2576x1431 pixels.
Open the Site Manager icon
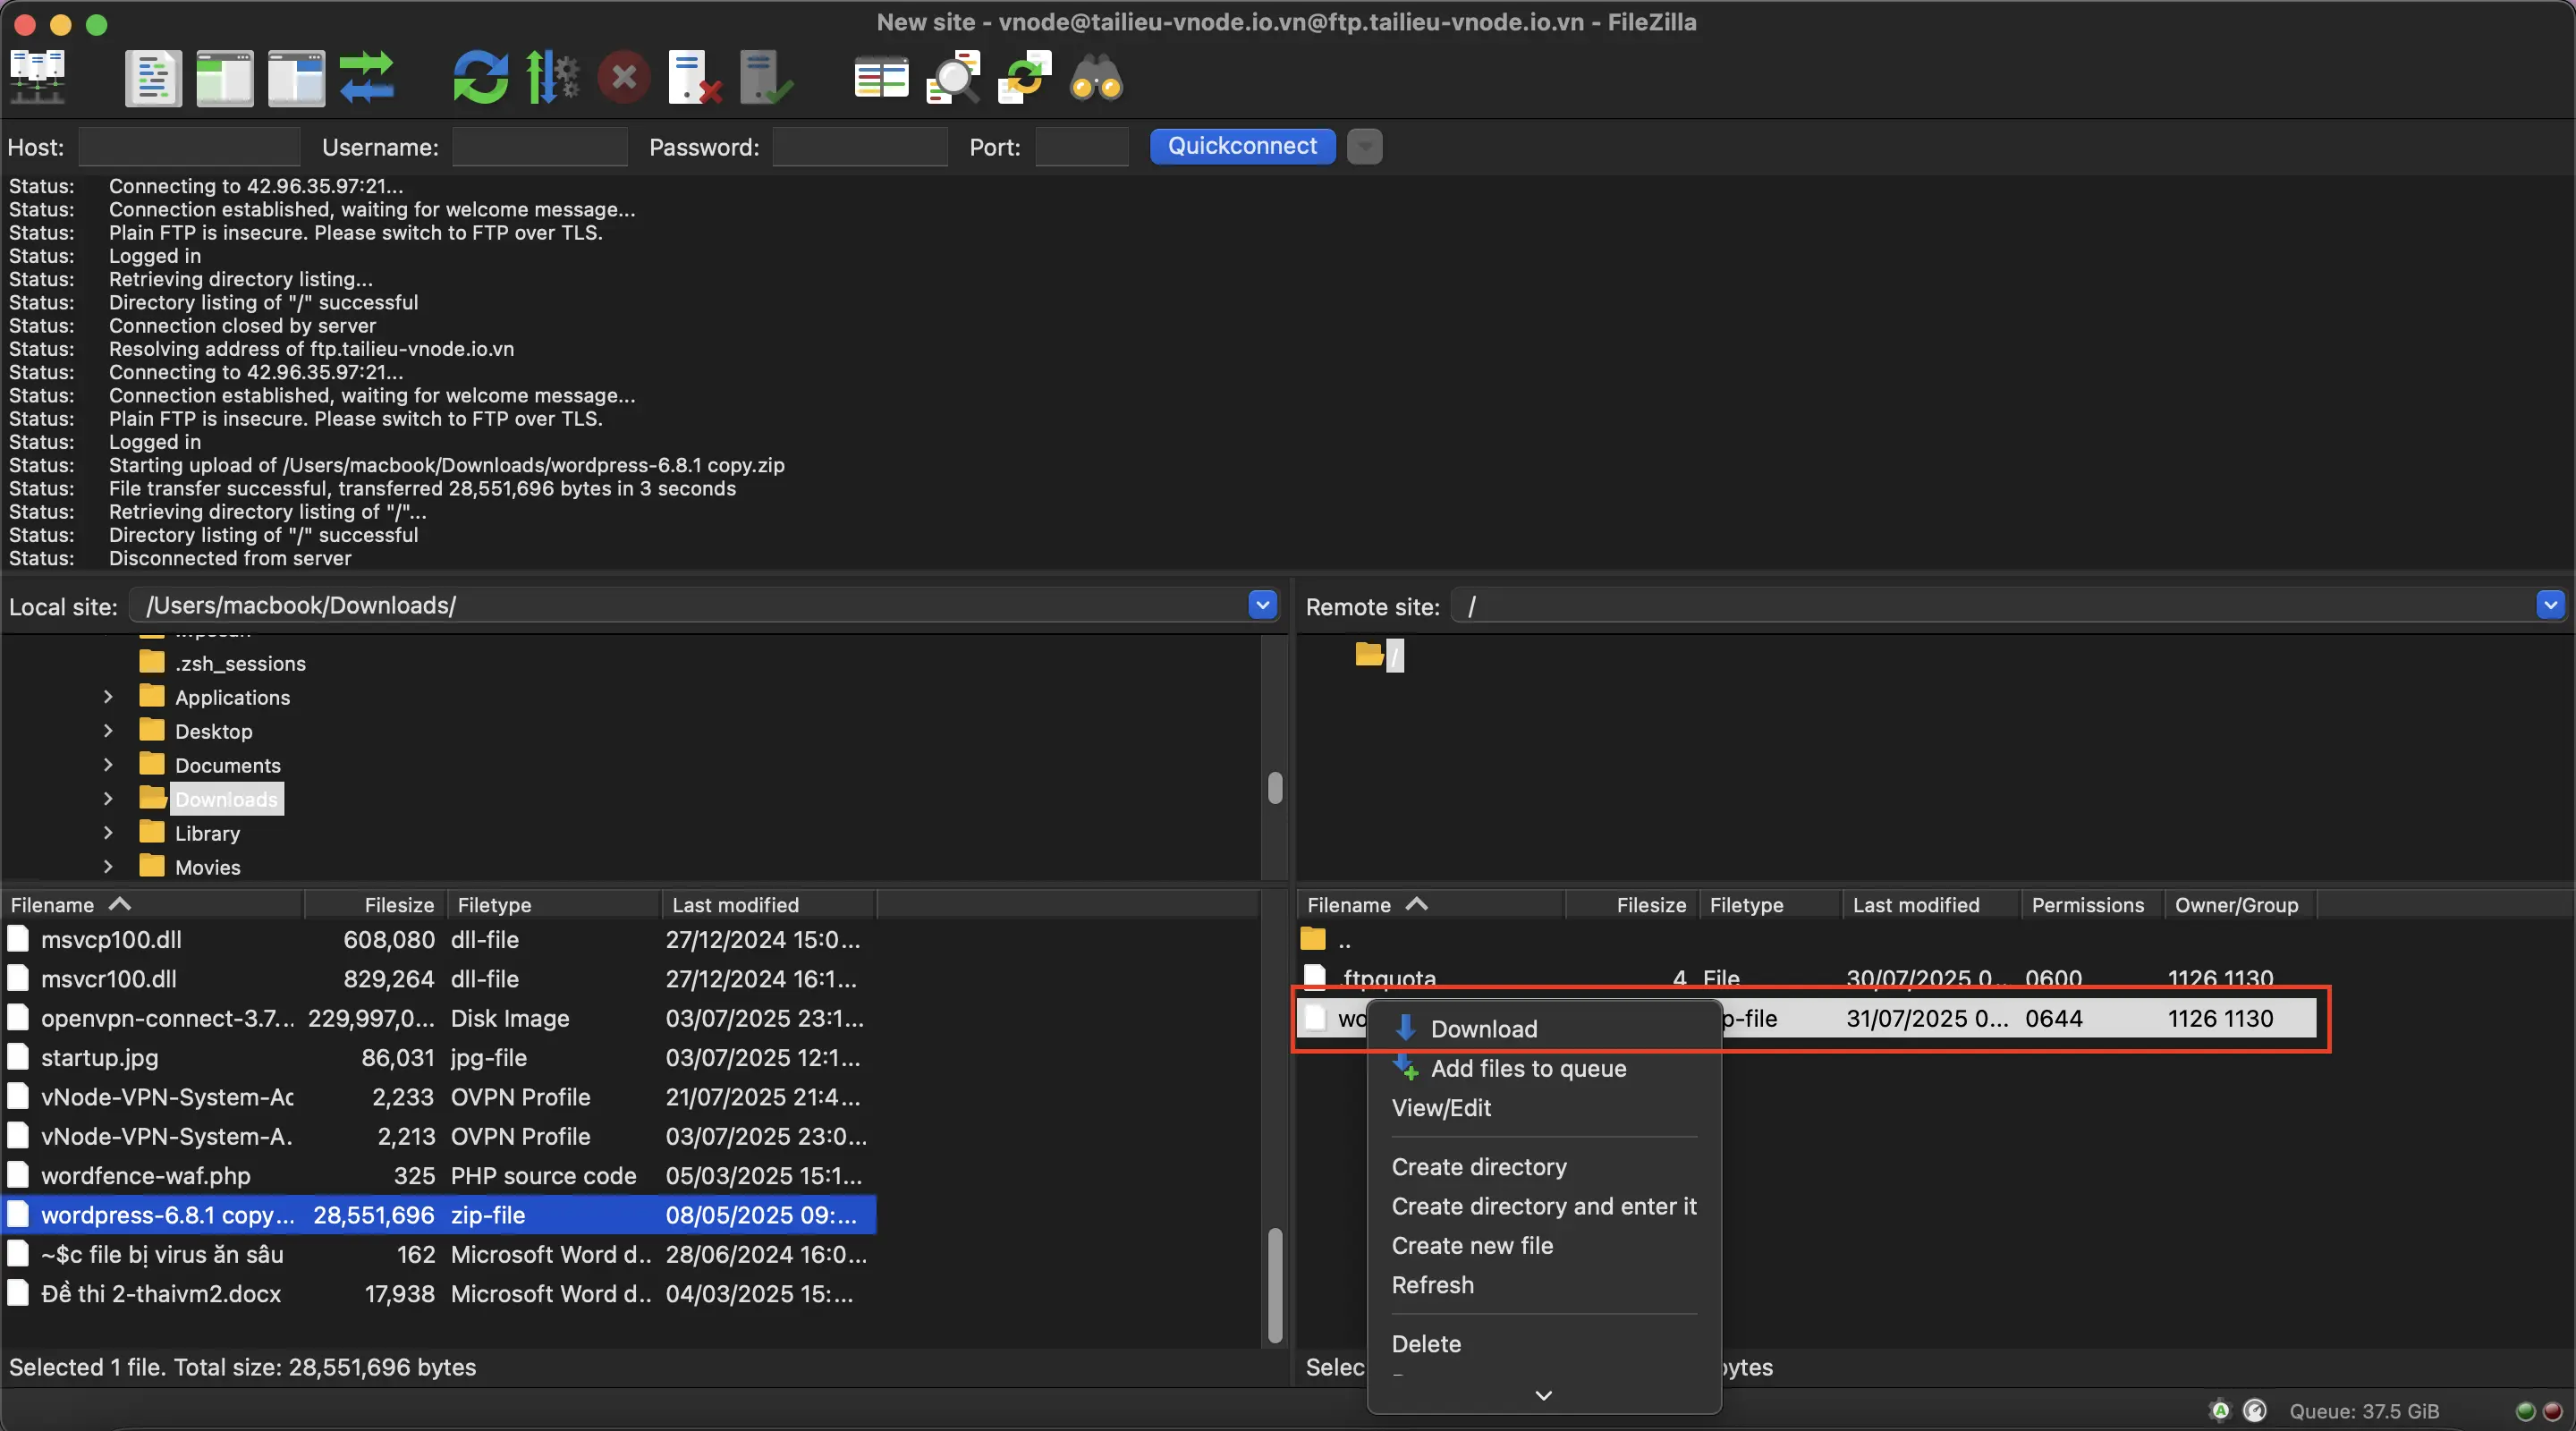38,77
